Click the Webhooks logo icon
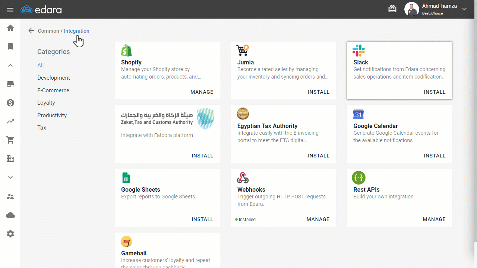The image size is (477, 268). pyautogui.click(x=243, y=178)
